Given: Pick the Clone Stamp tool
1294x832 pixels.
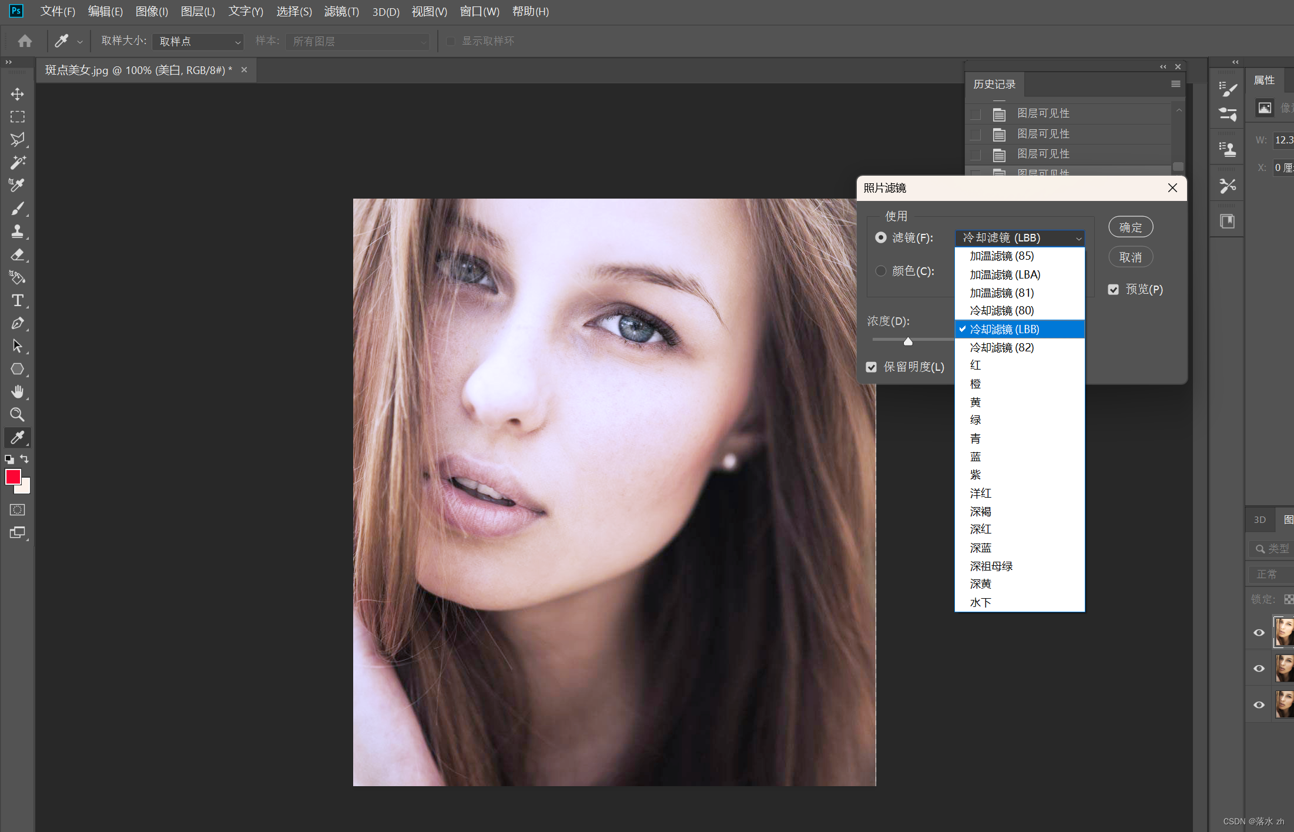Looking at the screenshot, I should tap(17, 232).
